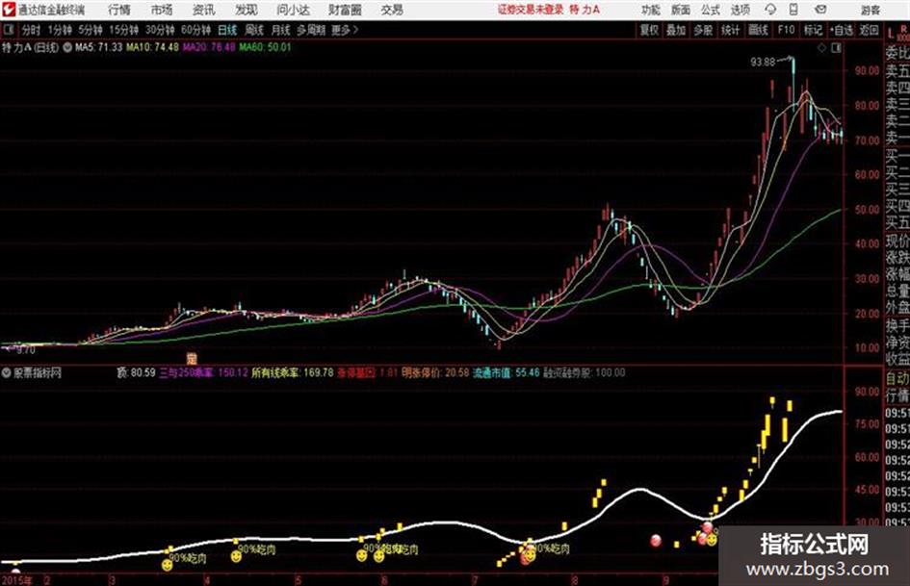Switch to the 15分钟 period tab
The image size is (910, 586).
(x=123, y=30)
